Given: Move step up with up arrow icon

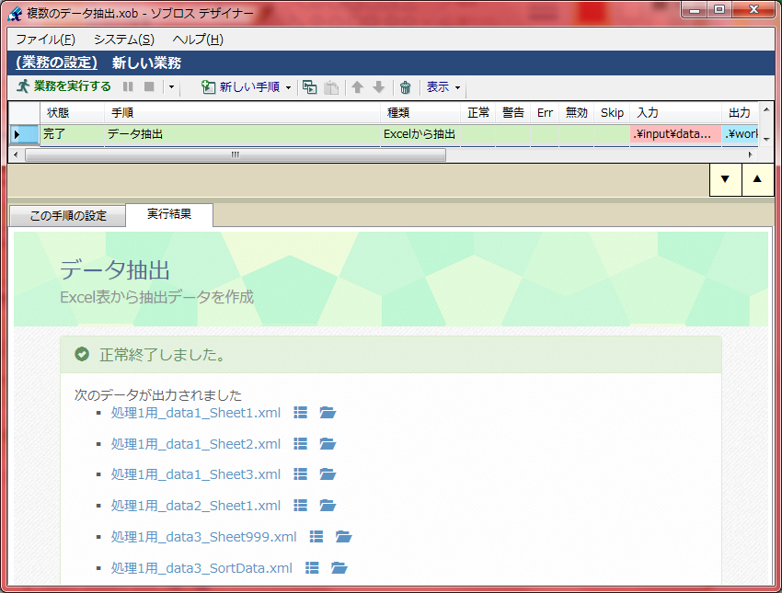Looking at the screenshot, I should [357, 87].
